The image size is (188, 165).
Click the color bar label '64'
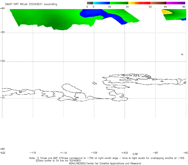[x=165, y=7]
